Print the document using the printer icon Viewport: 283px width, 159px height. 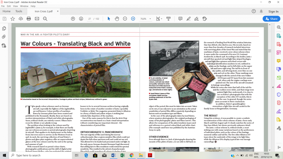pos(29,19)
